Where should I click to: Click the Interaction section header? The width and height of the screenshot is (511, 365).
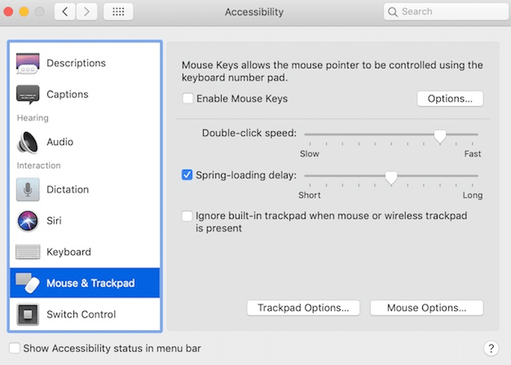point(38,165)
